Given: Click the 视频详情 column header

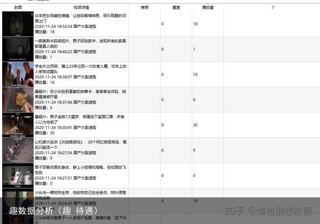Looking at the screenshot, I should click(81, 8).
